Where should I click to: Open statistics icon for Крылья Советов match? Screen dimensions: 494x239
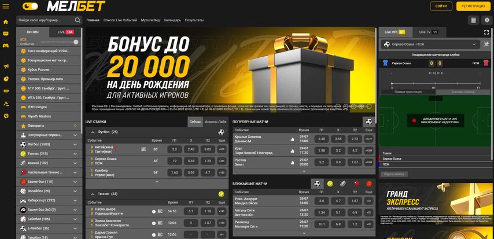tap(292, 139)
